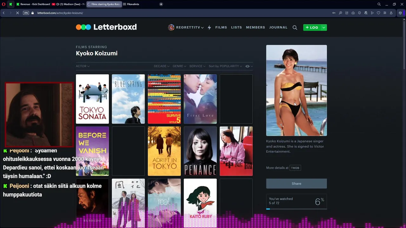The image size is (406, 228).
Task: Open the 'real' film poster
Action: tap(164, 203)
